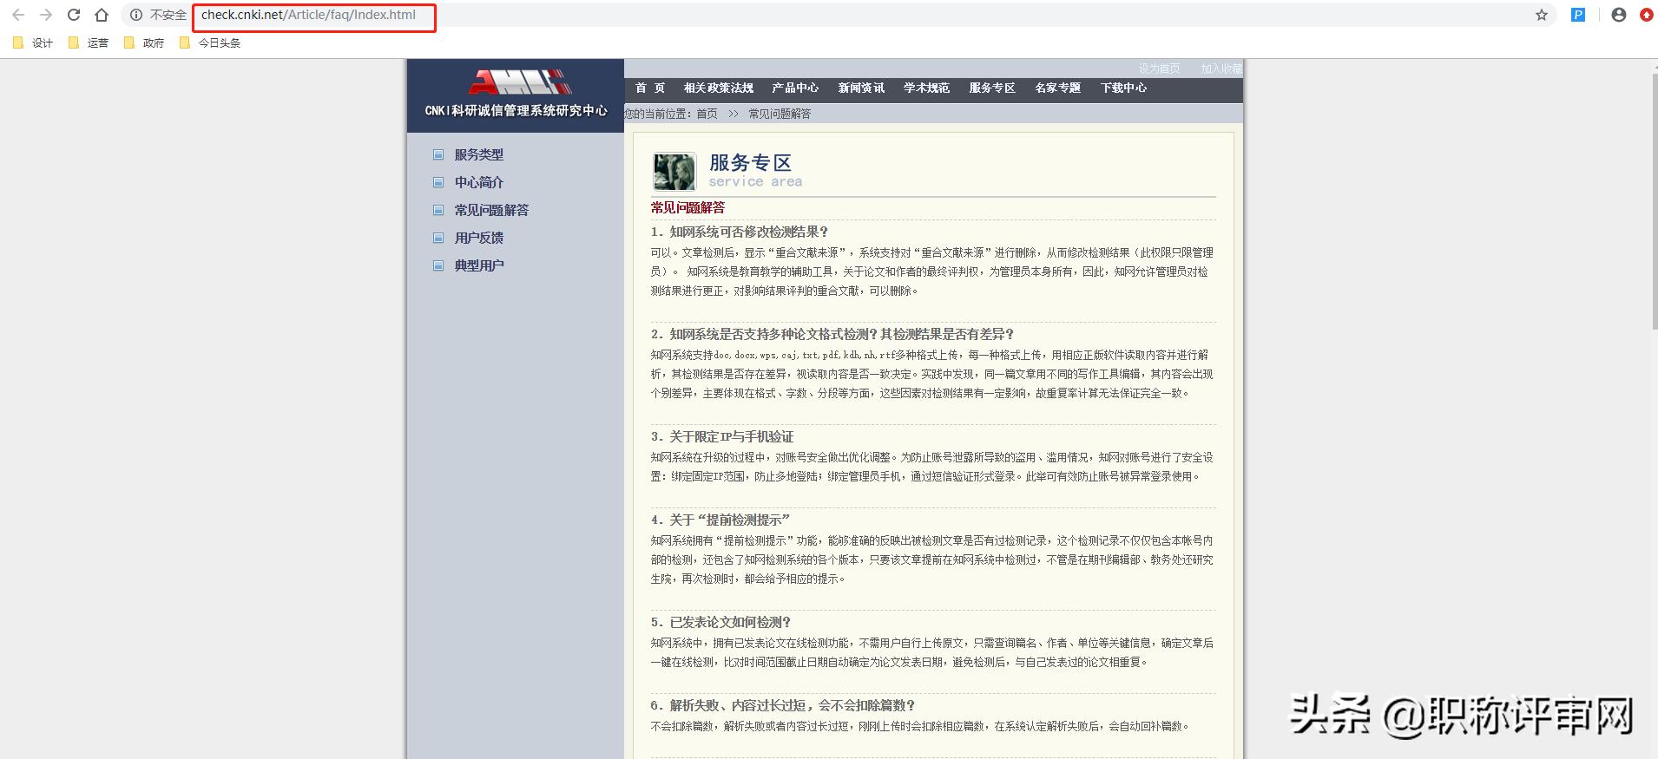The height and width of the screenshot is (759, 1658).
Task: Select 服务类型 in sidebar
Action: (479, 154)
